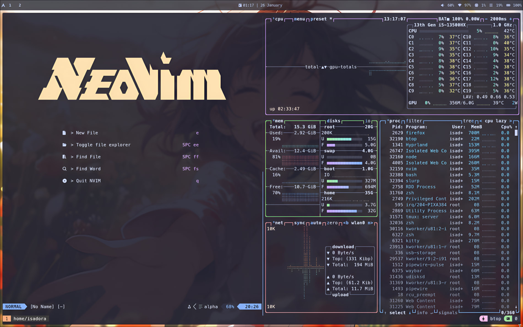Image resolution: width=523 pixels, height=327 pixels.
Task: Select tmux window 1 home/isadora
Action: [x=26, y=318]
